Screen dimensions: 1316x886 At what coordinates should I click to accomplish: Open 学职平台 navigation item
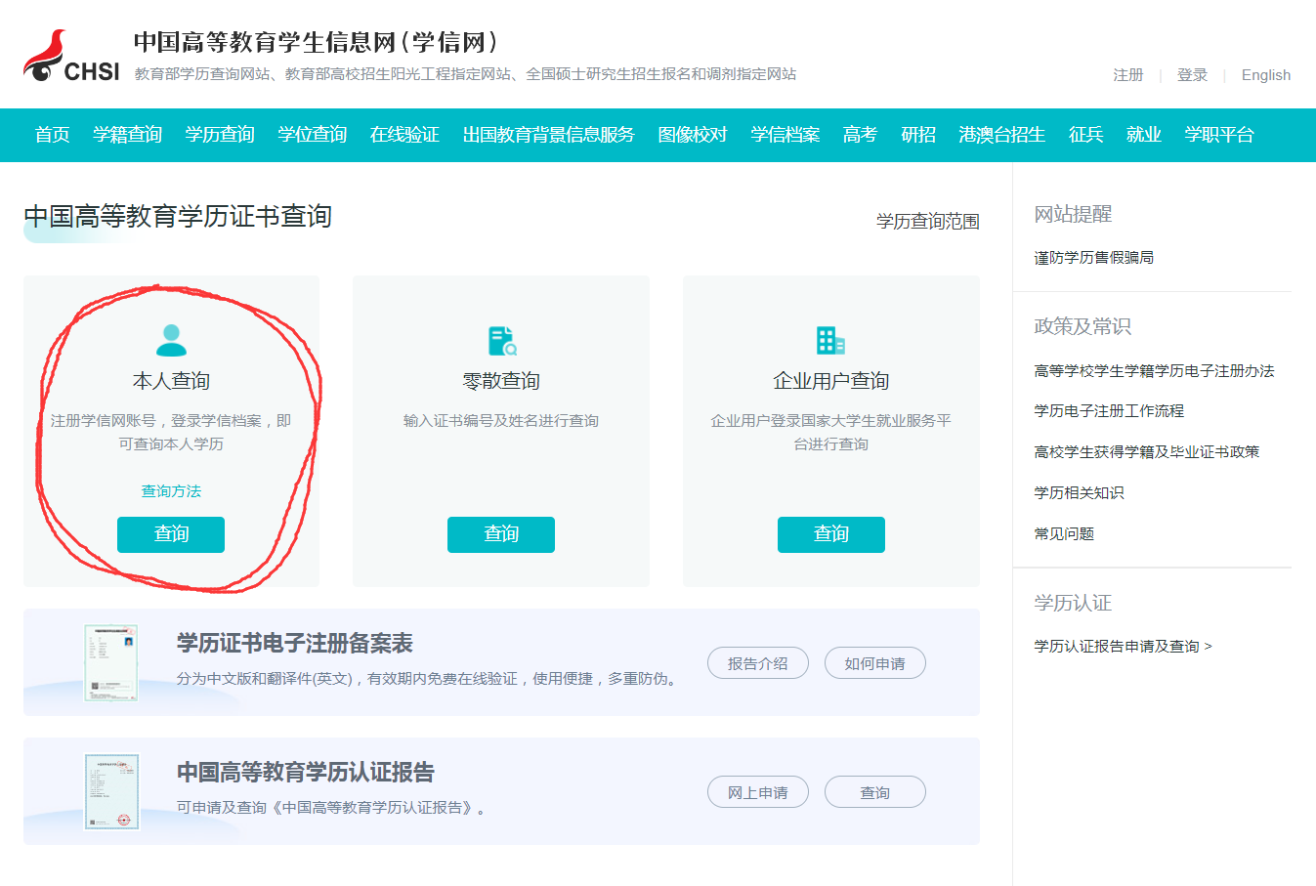pyautogui.click(x=1218, y=135)
